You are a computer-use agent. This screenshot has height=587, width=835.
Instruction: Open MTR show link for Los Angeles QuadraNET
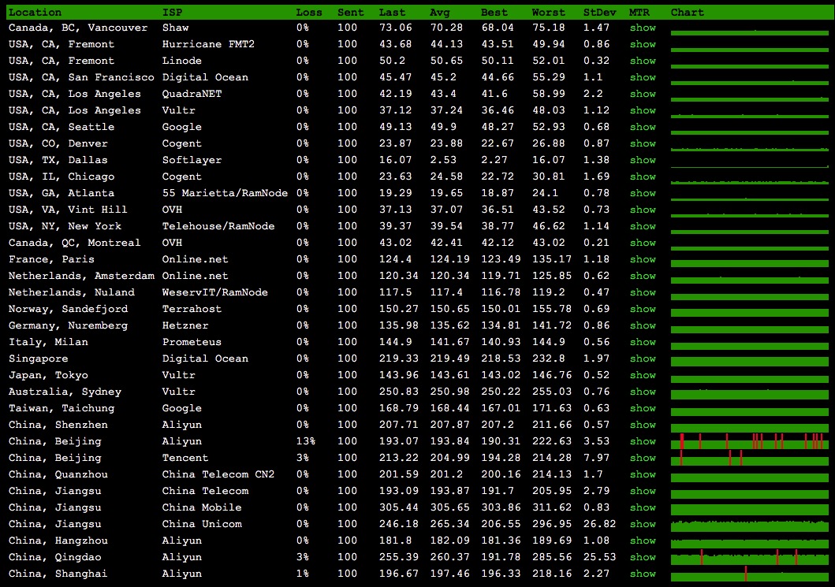pyautogui.click(x=643, y=94)
